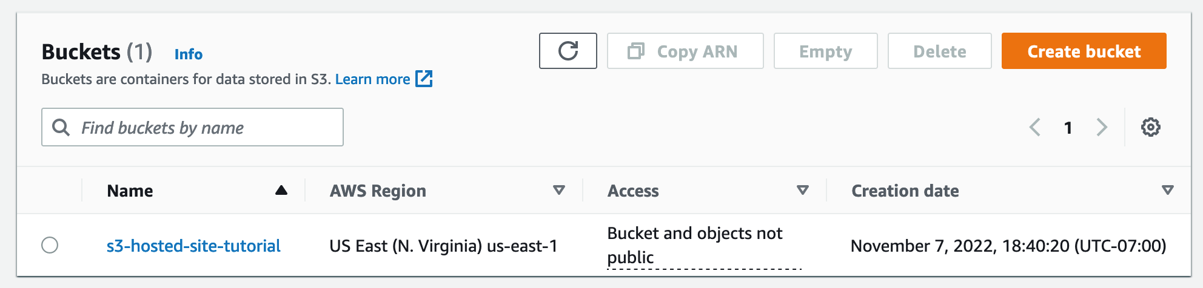Viewport: 1203px width, 288px height.
Task: Open the Info link next to Buckets
Action: (189, 54)
